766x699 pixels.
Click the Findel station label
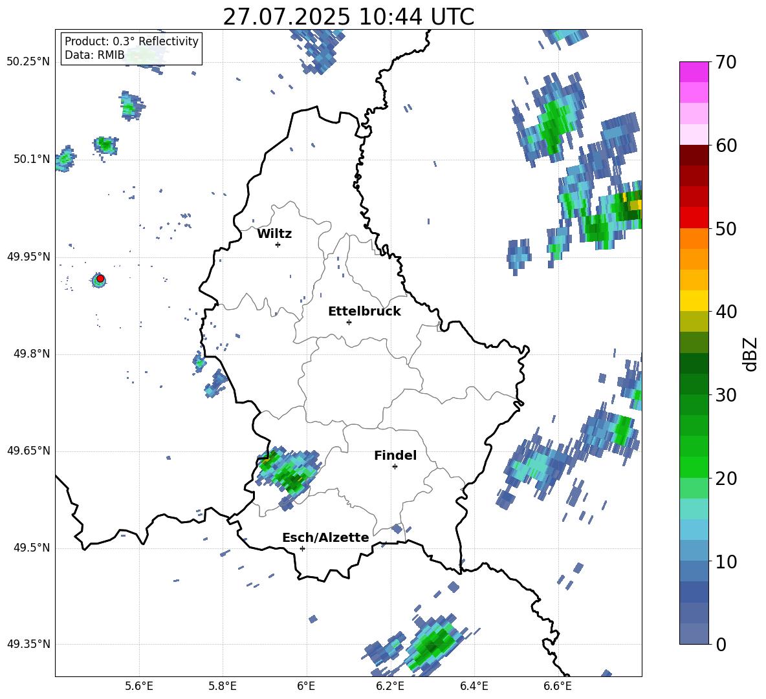pyautogui.click(x=395, y=455)
